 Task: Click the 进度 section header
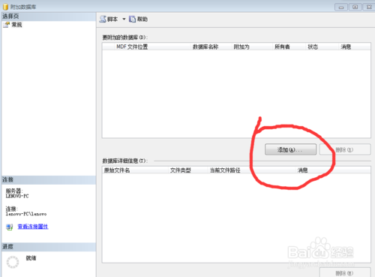(49, 247)
